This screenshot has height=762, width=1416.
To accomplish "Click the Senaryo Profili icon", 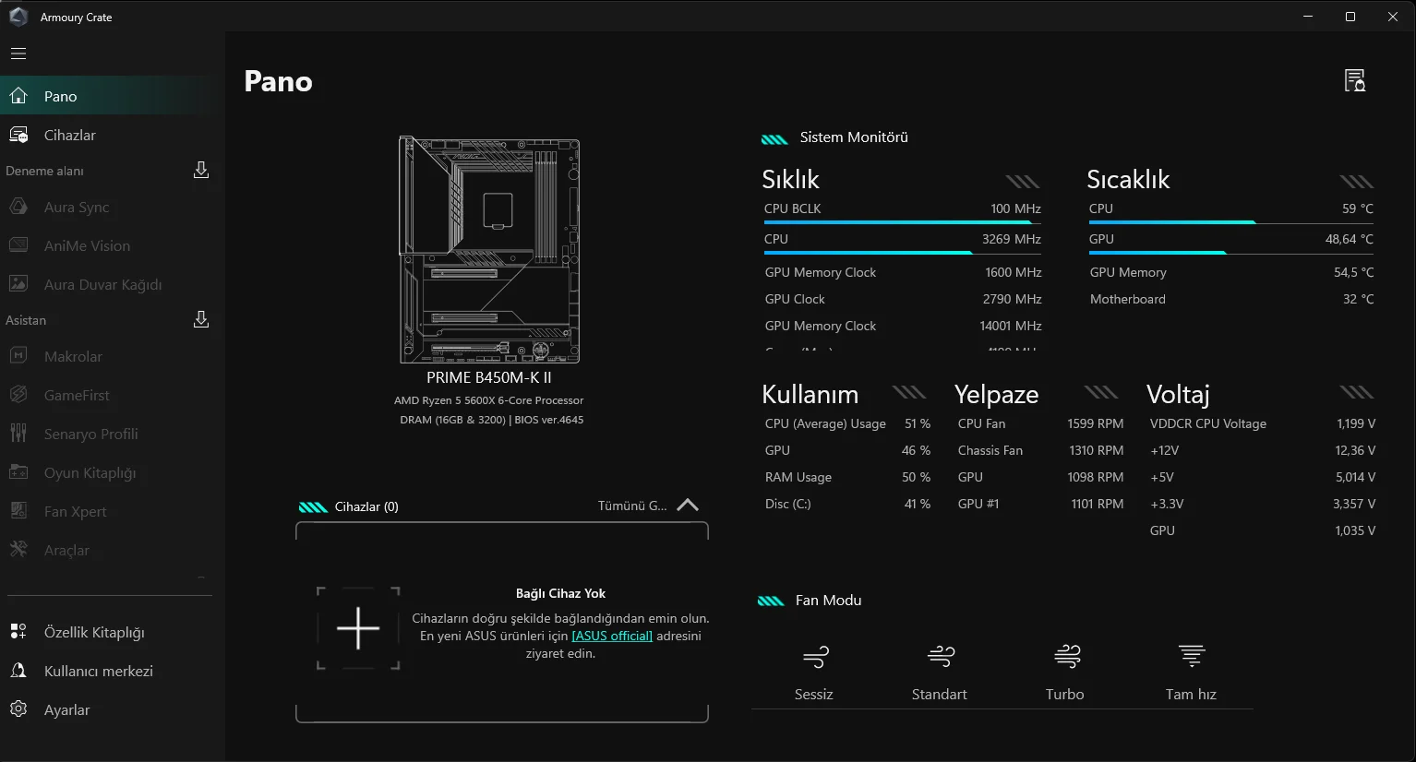I will tap(18, 434).
